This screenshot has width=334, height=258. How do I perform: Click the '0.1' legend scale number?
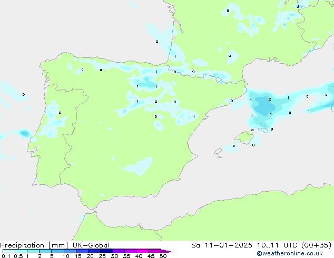coord(6,256)
